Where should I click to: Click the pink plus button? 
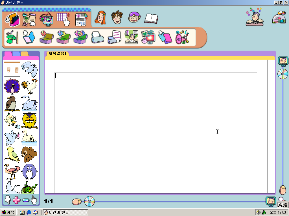pos(17,200)
